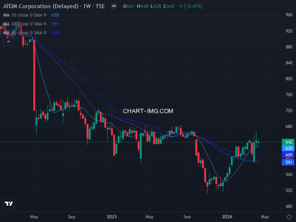Screen dimensions: 296x222
Task: Click the open price O641 in header
Action: coord(129,6)
